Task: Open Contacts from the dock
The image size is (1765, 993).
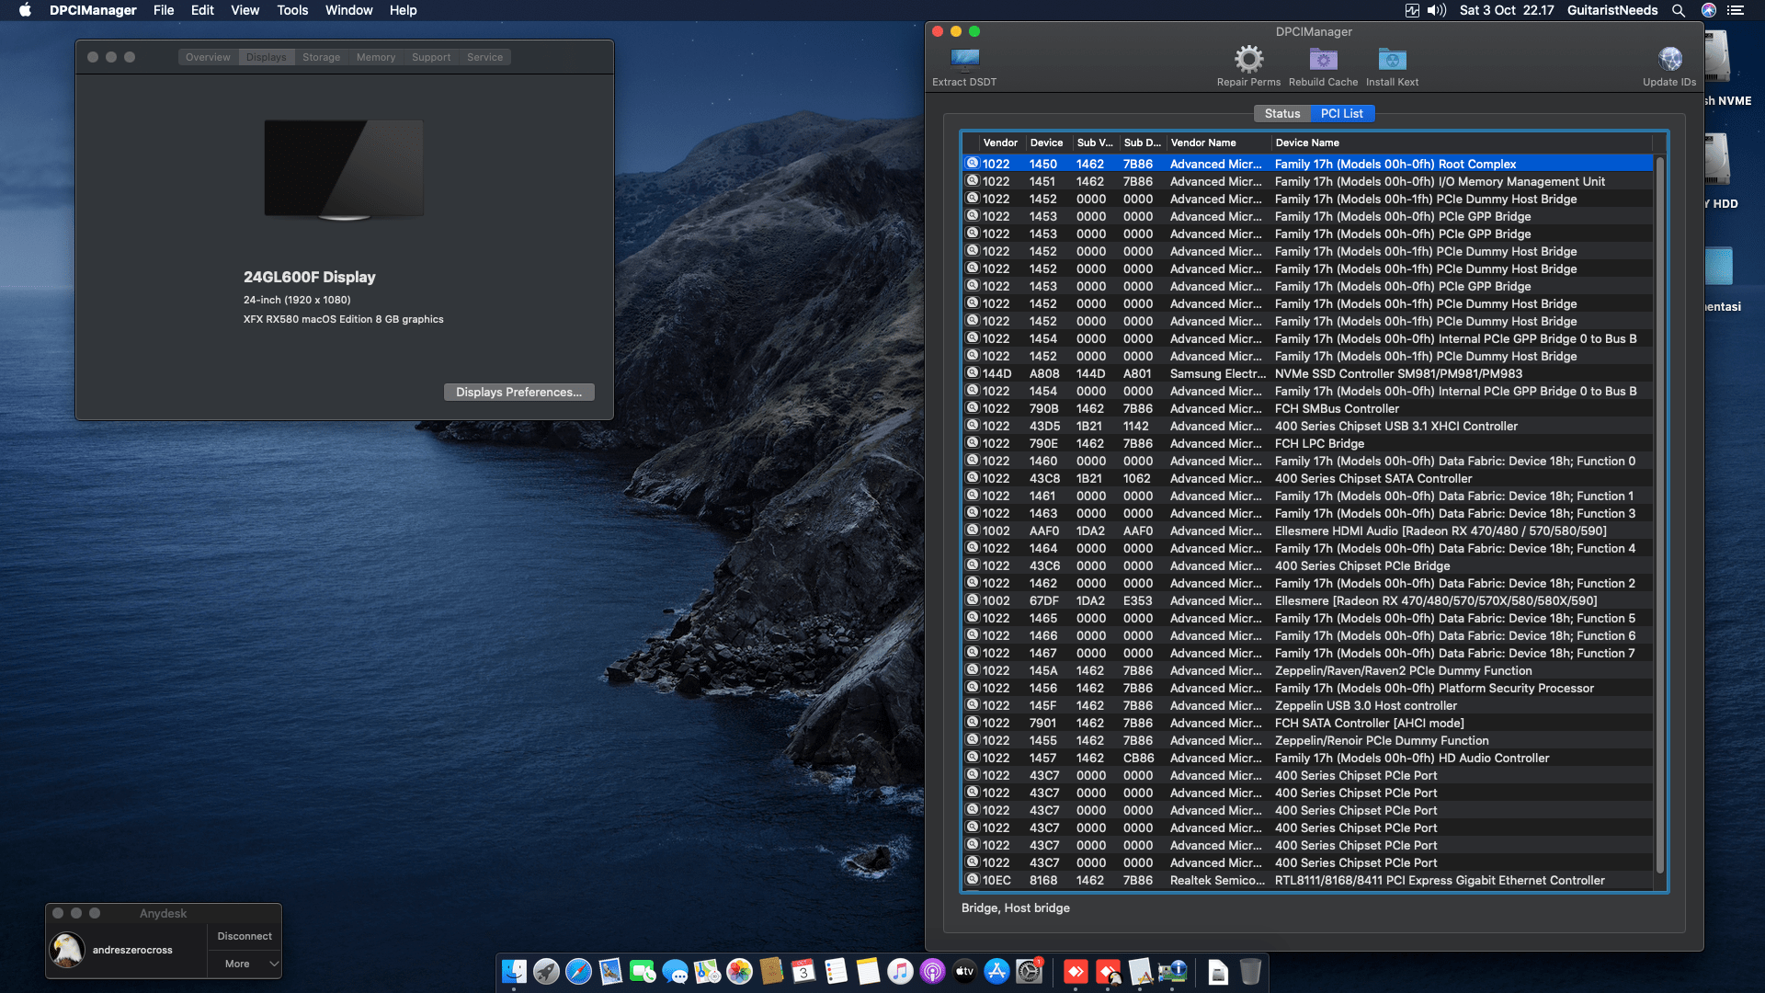Action: (771, 971)
